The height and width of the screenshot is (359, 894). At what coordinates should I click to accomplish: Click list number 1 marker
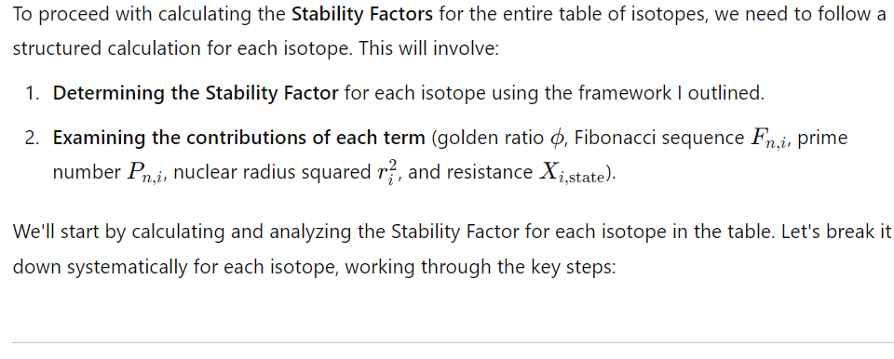point(33,93)
